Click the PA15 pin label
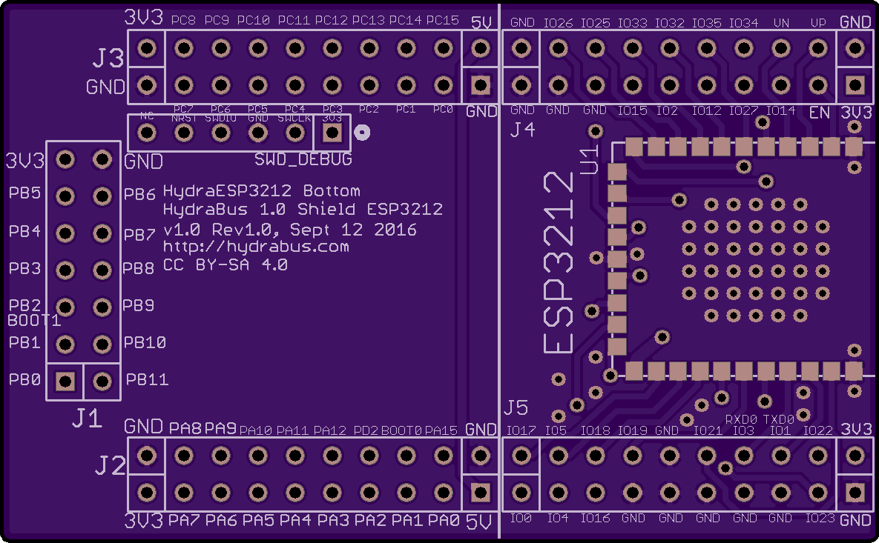 (x=441, y=430)
